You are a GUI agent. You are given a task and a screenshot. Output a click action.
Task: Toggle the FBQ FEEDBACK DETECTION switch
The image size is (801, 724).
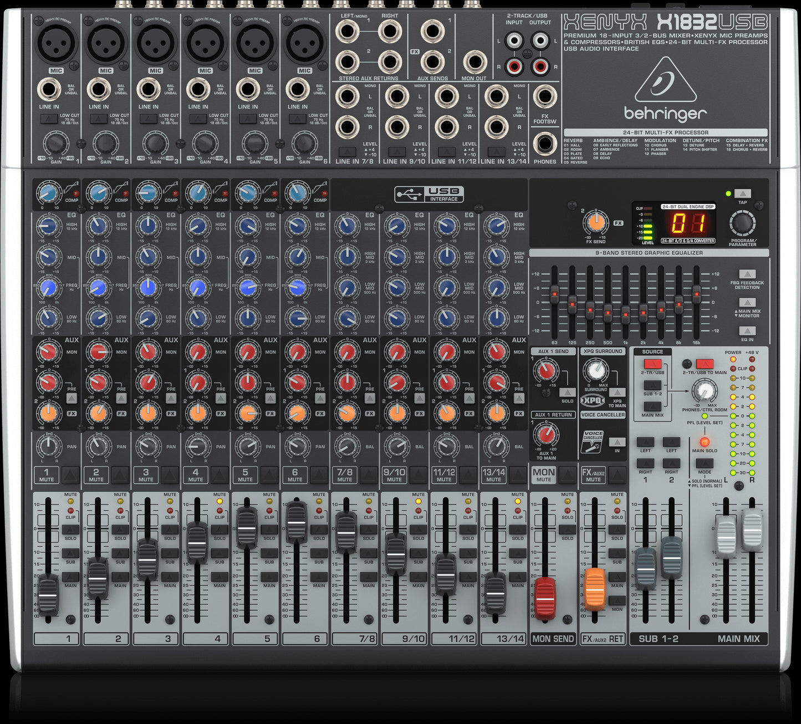747,274
